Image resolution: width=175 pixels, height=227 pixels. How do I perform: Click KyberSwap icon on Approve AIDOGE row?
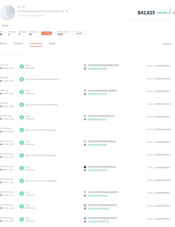pyautogui.click(x=22, y=79)
